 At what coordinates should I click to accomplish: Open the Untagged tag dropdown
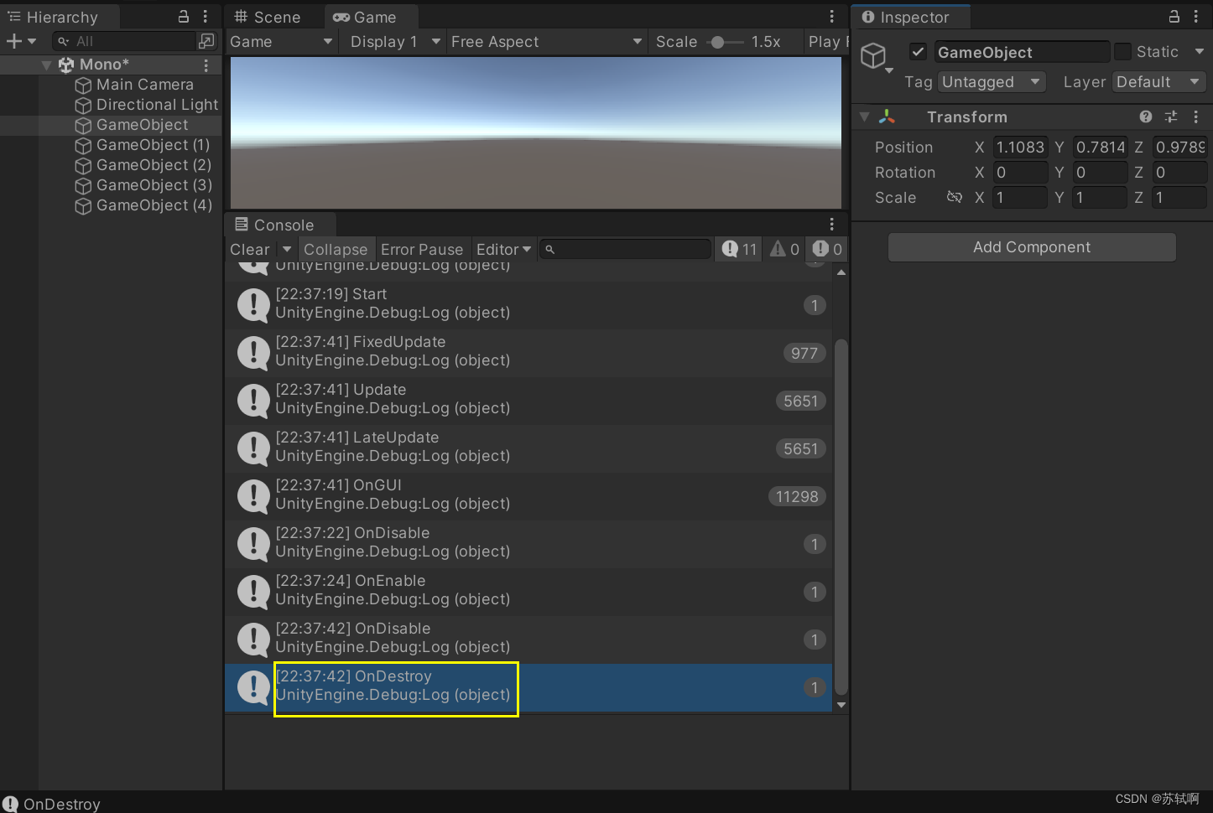[x=992, y=81]
